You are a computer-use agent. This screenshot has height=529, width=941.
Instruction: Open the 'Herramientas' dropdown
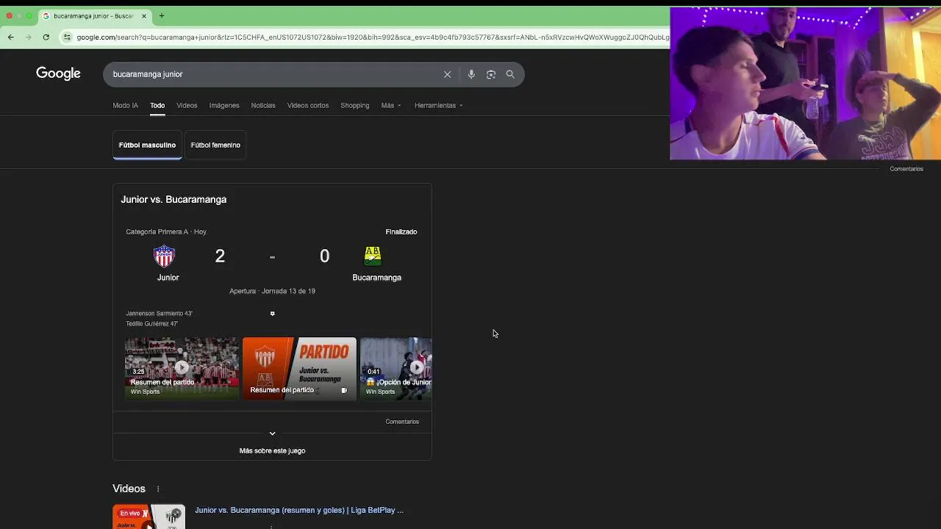439,105
